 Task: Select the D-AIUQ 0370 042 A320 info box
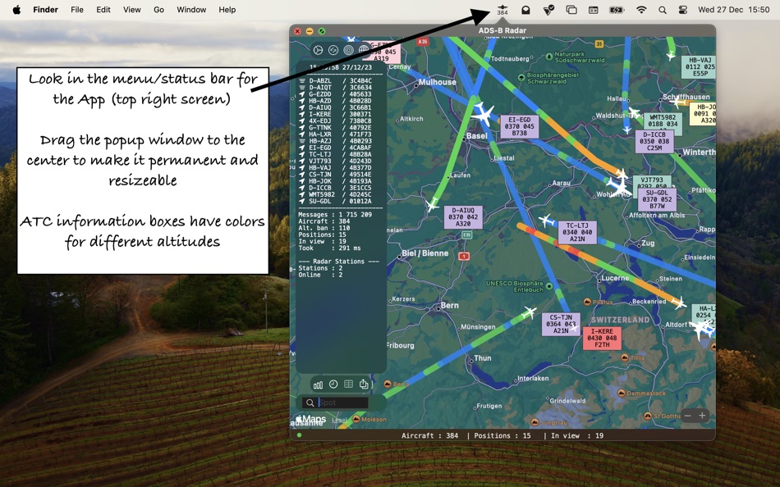click(x=463, y=217)
